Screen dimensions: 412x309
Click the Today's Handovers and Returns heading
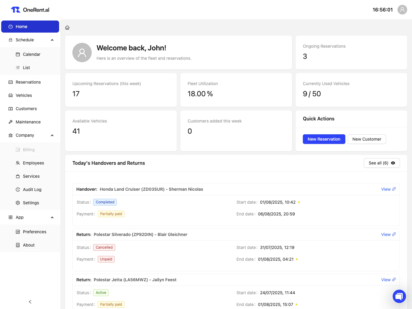[109, 163]
